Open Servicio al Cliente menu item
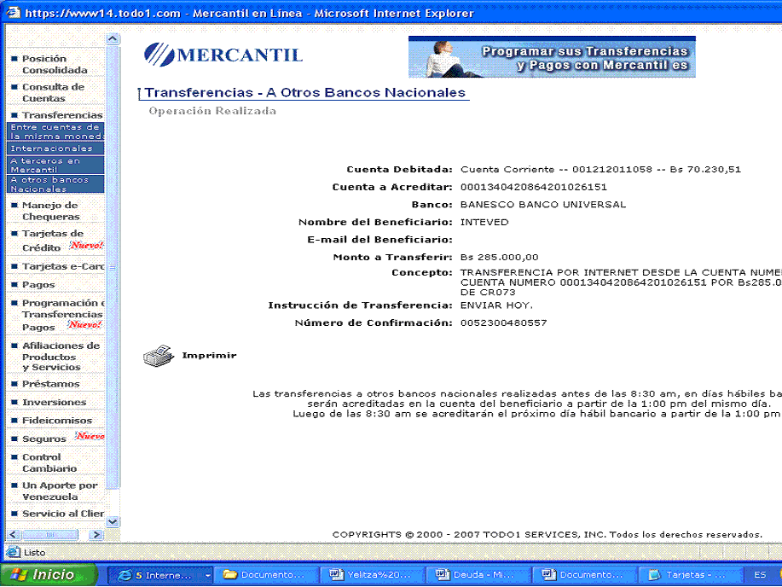The image size is (782, 587). click(x=63, y=514)
